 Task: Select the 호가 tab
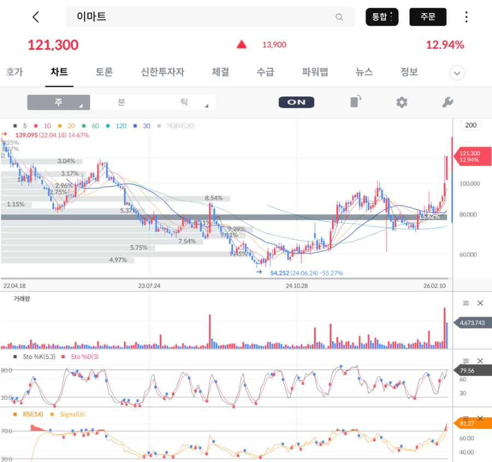click(x=15, y=73)
